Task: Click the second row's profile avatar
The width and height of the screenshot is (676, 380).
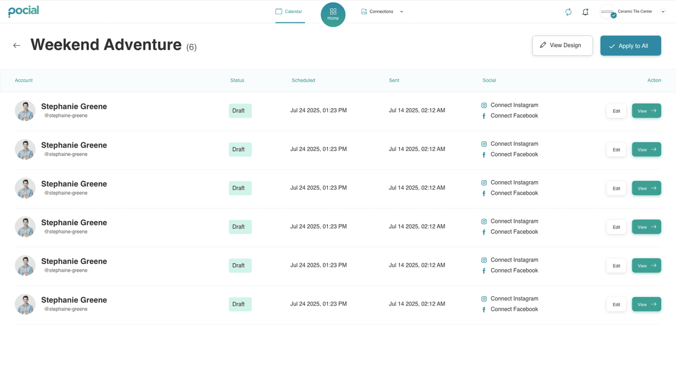Action: pos(25,150)
